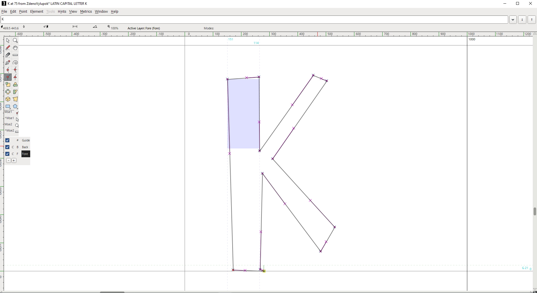Select the Polygon shape tool
This screenshot has width=537, height=293.
coord(15,107)
